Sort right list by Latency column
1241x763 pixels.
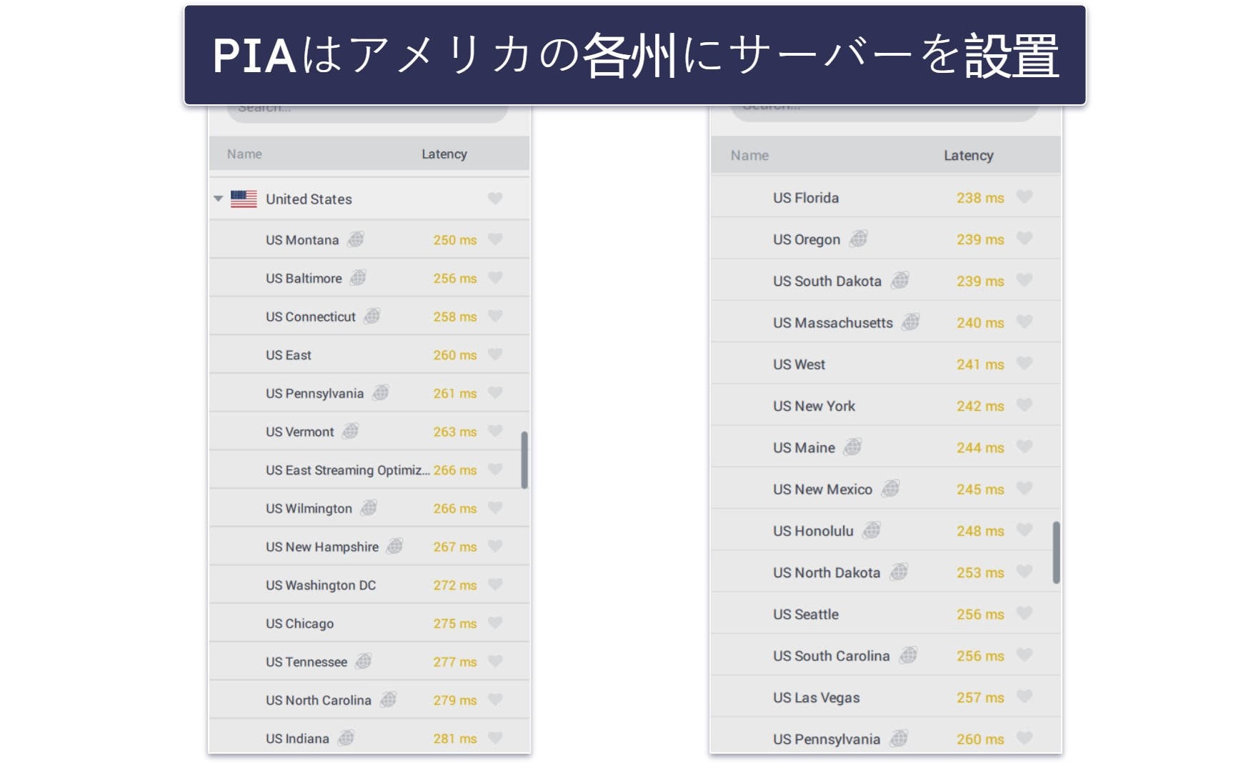968,155
